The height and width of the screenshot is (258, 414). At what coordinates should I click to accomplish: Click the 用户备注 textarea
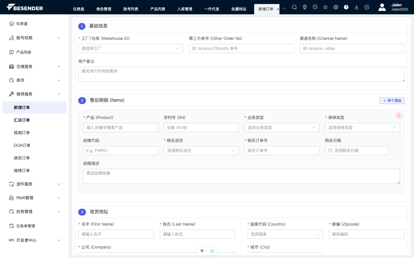pos(241,74)
